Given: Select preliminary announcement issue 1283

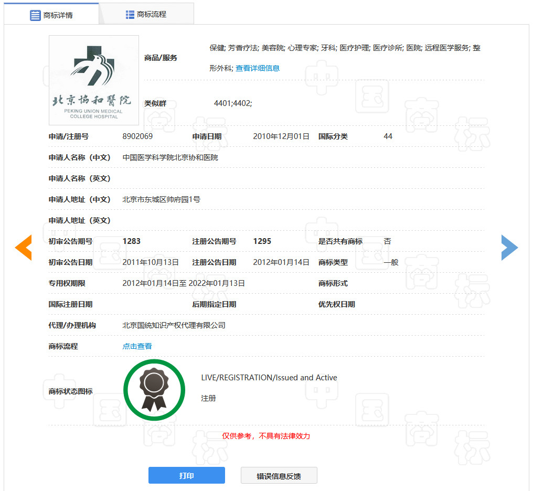Looking at the screenshot, I should 131,241.
